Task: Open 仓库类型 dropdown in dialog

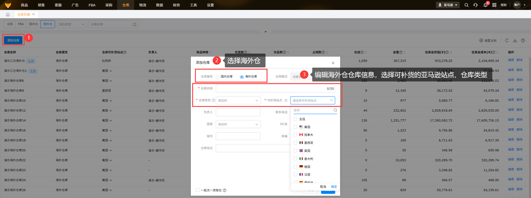Action: coord(238,100)
